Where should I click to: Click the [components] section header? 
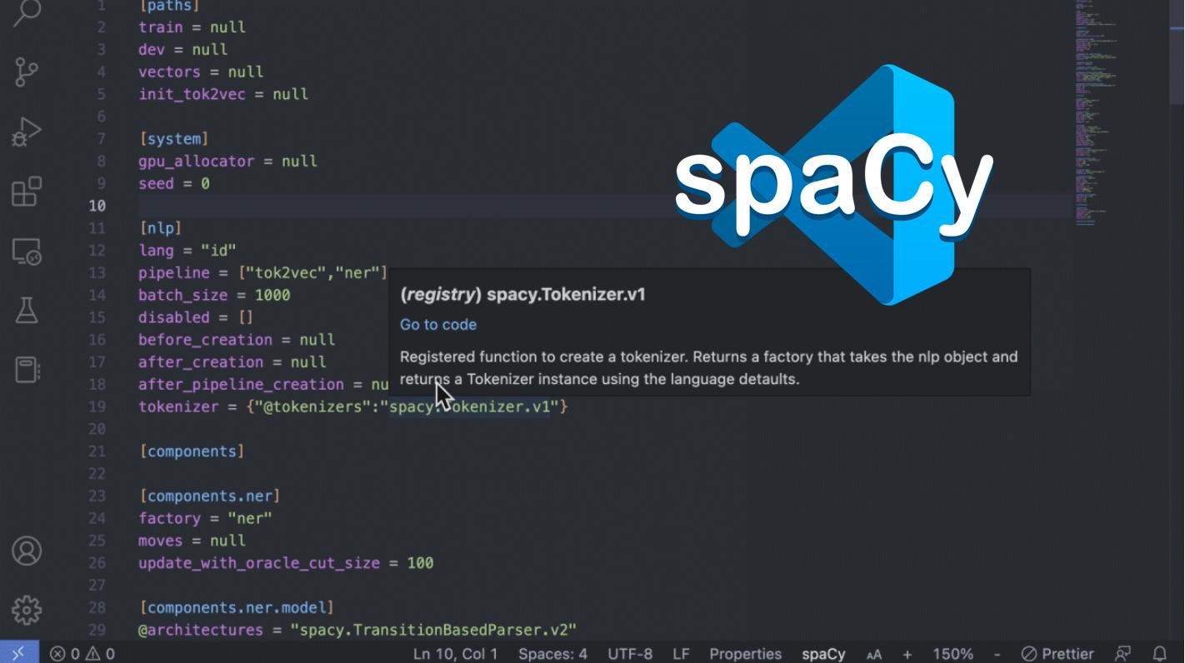point(192,451)
